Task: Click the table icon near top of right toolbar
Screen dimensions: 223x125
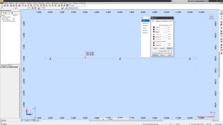Action: pos(222,14)
